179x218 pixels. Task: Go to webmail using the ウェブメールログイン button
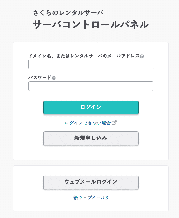91,182
